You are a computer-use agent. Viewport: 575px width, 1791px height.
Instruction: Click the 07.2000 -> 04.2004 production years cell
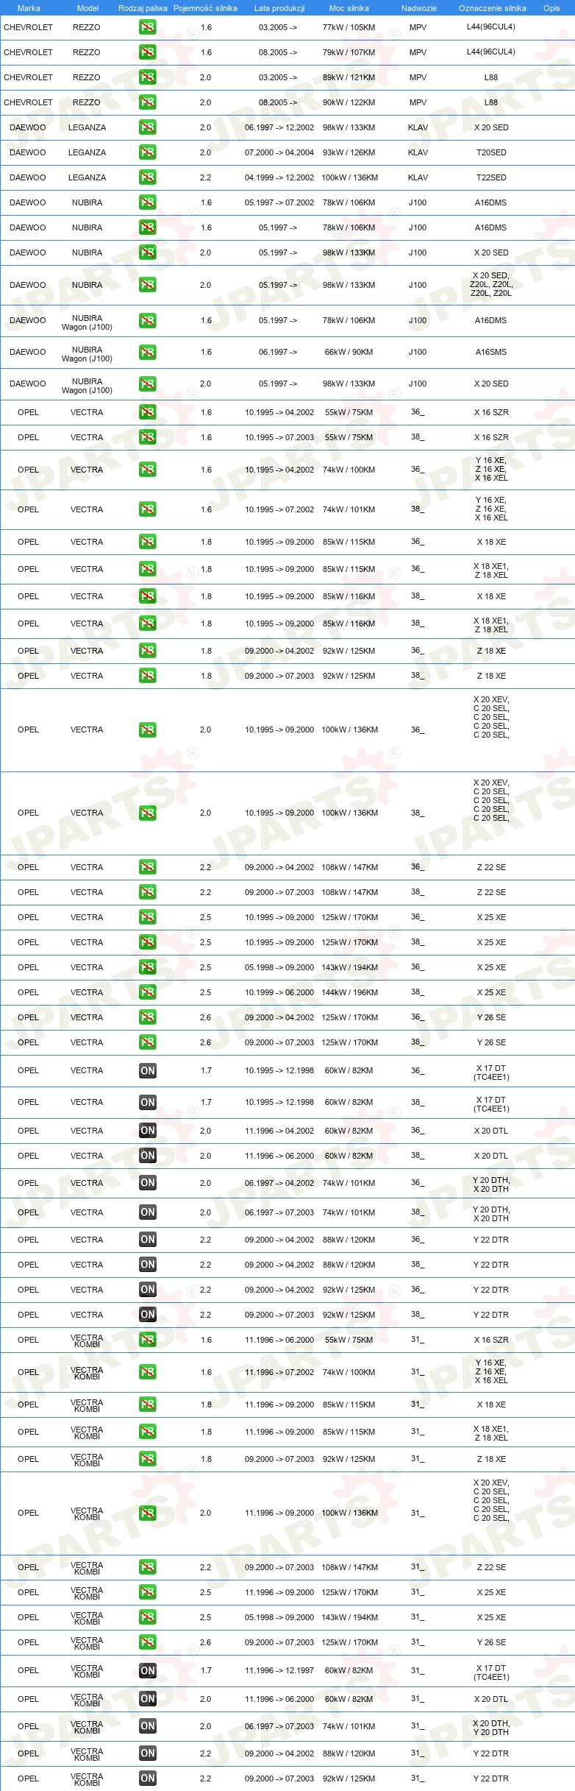[279, 152]
